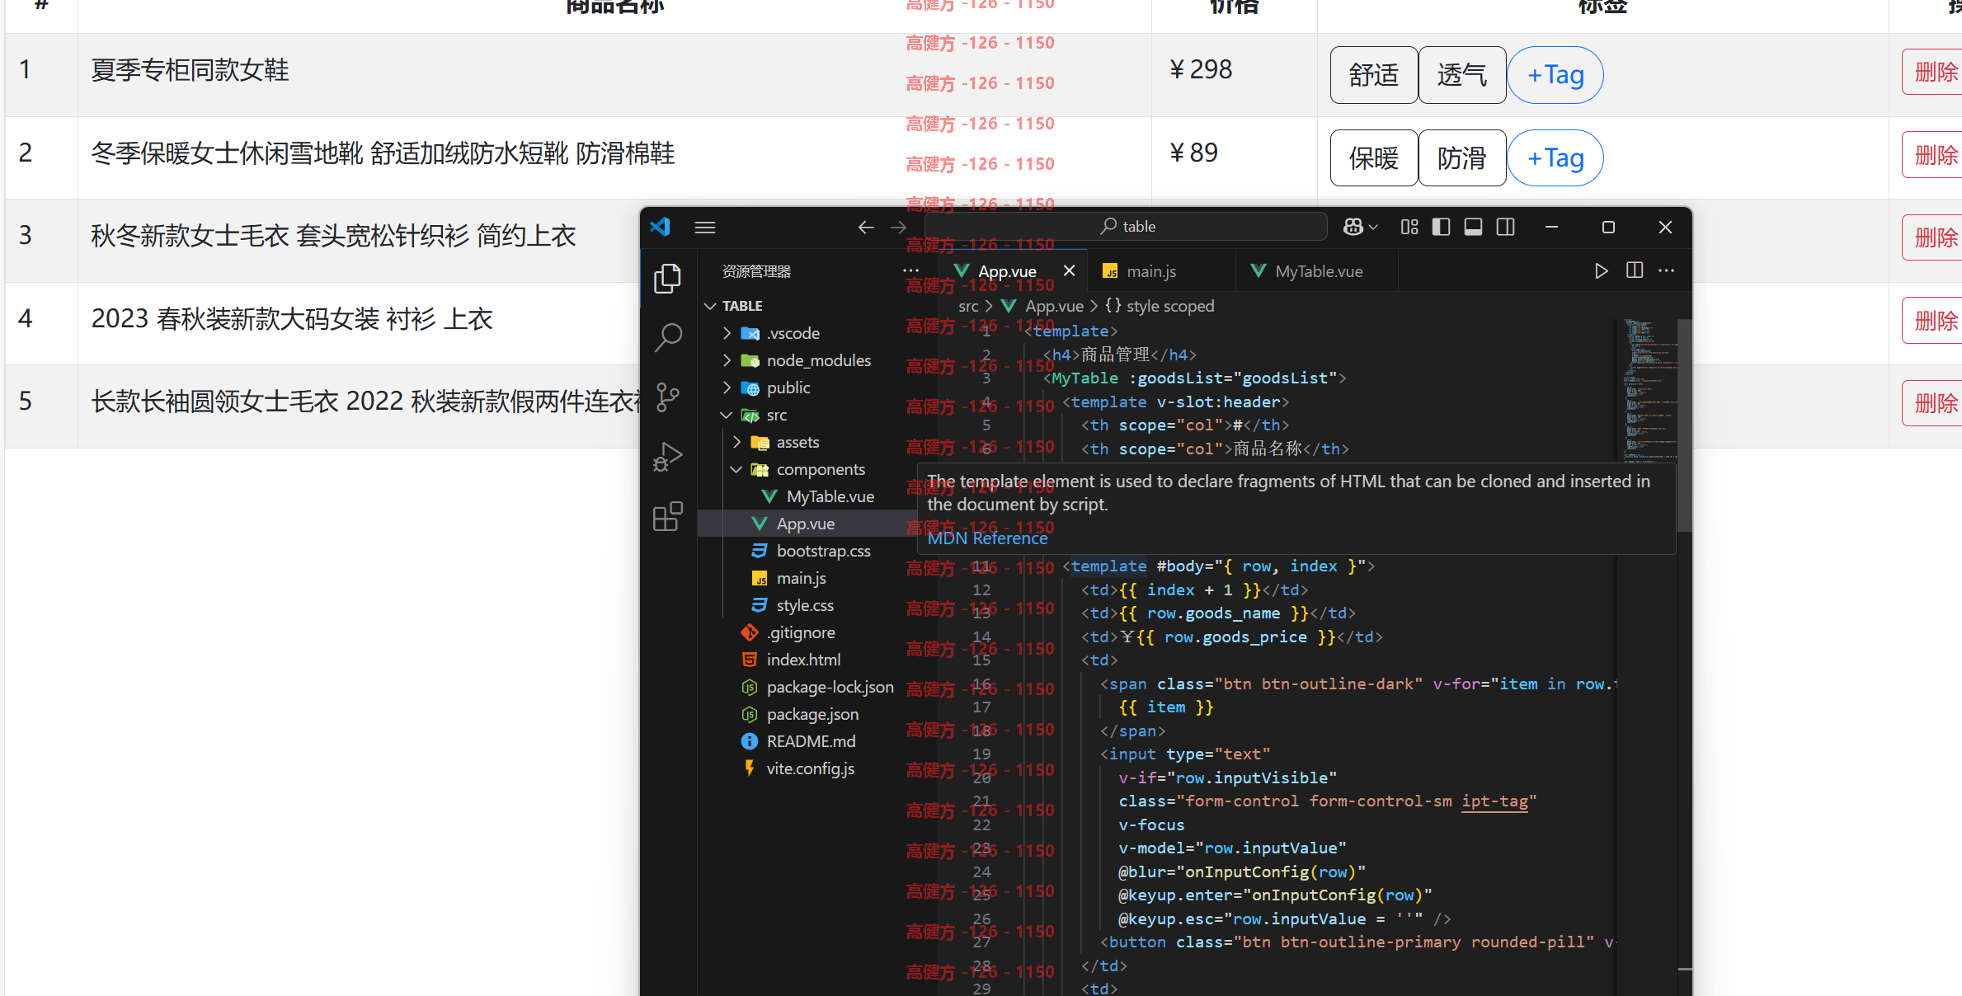Screen dimensions: 1962x996
Task: Open the Extensions view
Action: pyautogui.click(x=667, y=516)
